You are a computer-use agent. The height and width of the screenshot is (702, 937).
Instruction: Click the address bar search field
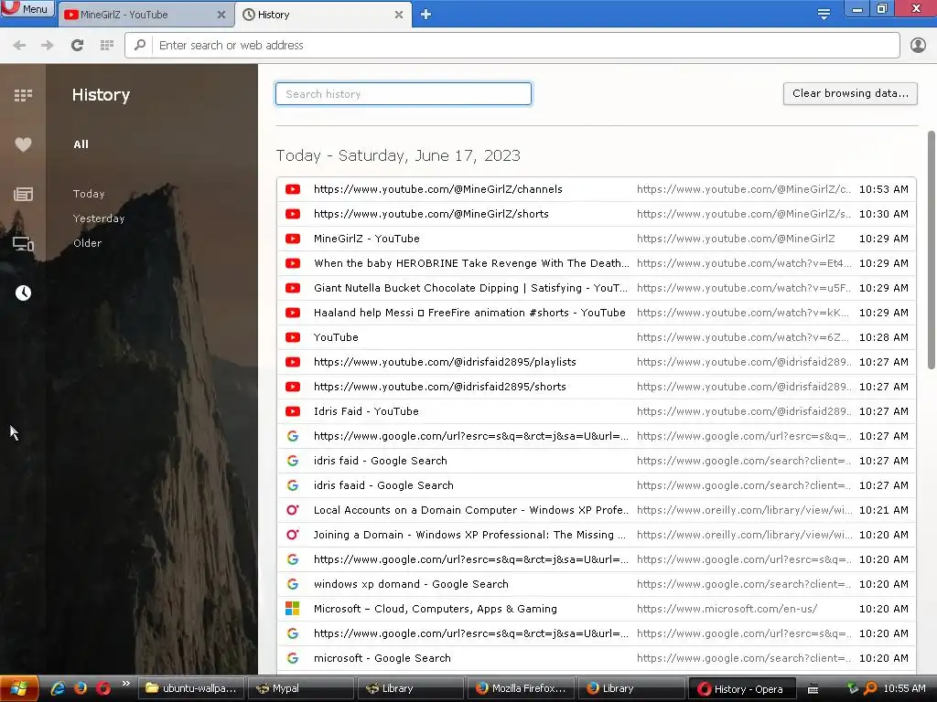click(512, 46)
